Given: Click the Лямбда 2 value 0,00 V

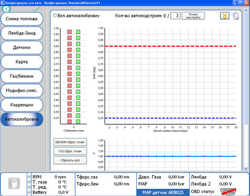Looking at the screenshot, I should point(226,184).
